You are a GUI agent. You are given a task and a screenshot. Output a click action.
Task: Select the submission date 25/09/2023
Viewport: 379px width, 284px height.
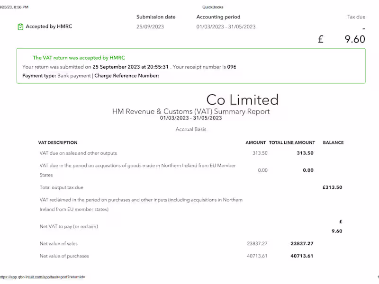(150, 27)
